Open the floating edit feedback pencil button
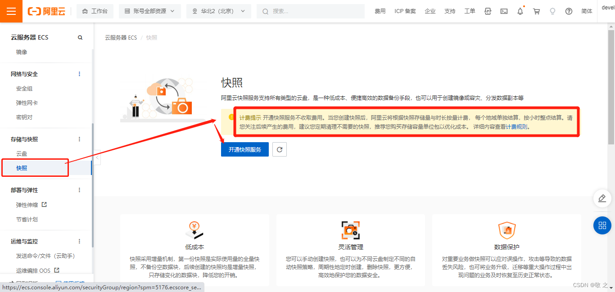The height and width of the screenshot is (292, 615). point(602,198)
